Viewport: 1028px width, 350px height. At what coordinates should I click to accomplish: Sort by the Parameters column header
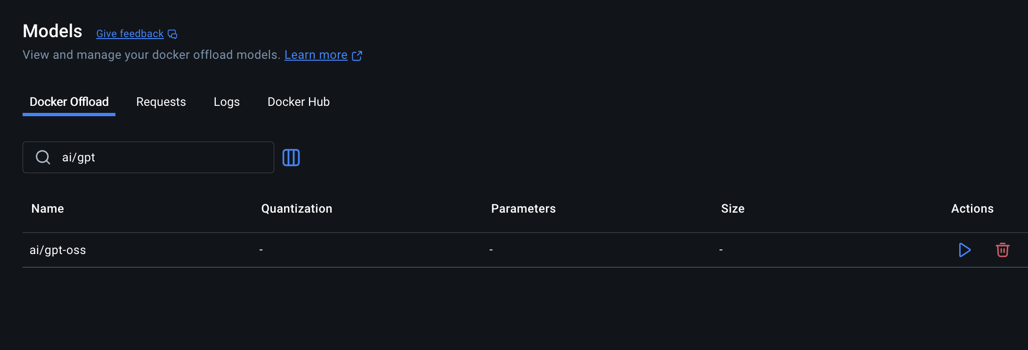523,208
